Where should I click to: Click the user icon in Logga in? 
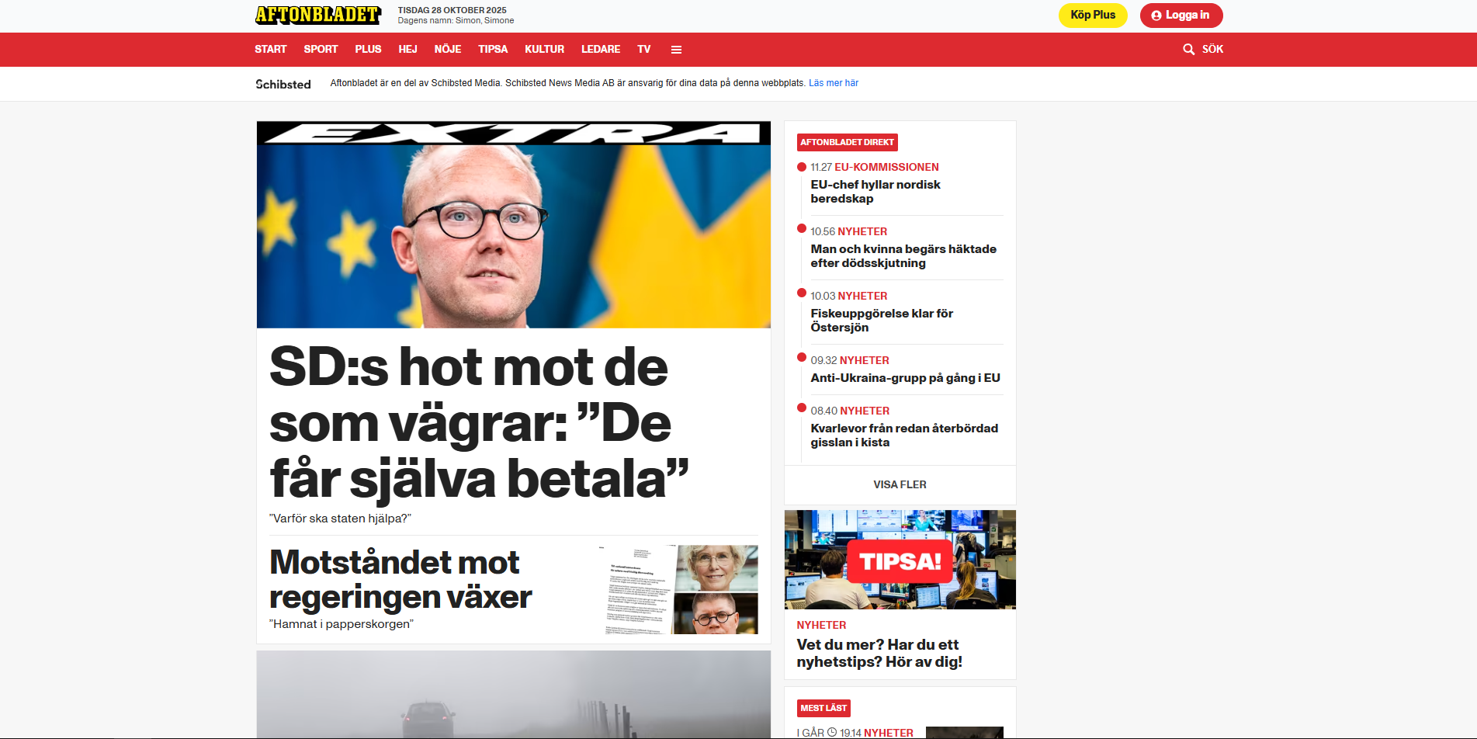point(1156,16)
